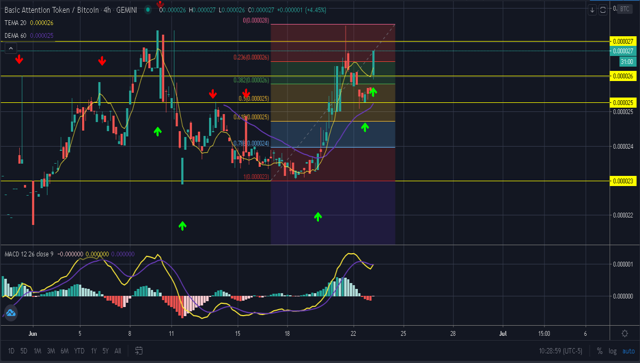The image size is (640, 363).
Task: Click the DEMA value 0.000025 in purple
Action: point(42,36)
